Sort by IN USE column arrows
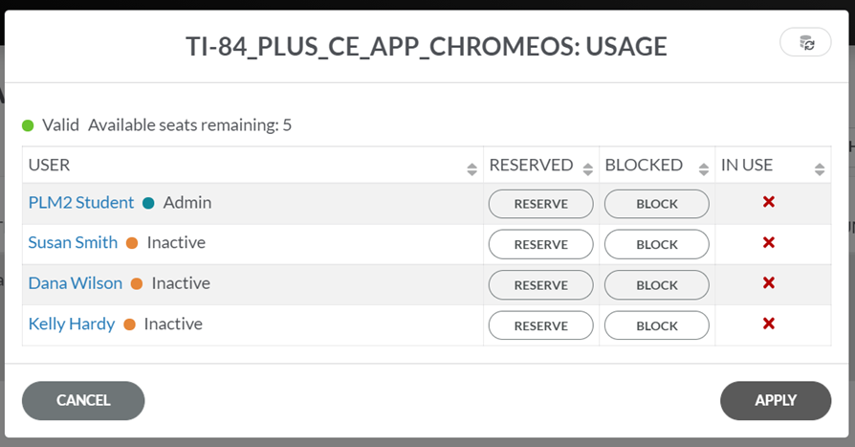 tap(820, 169)
